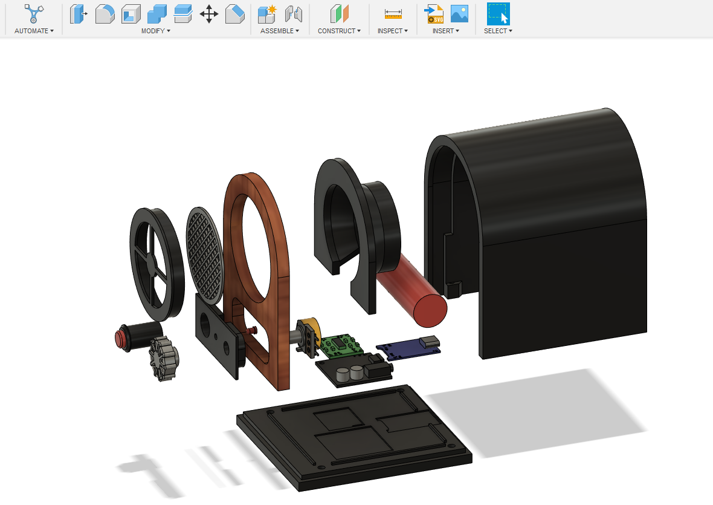Click the Insert Canvas image icon
The image size is (713, 505).
coord(459,14)
